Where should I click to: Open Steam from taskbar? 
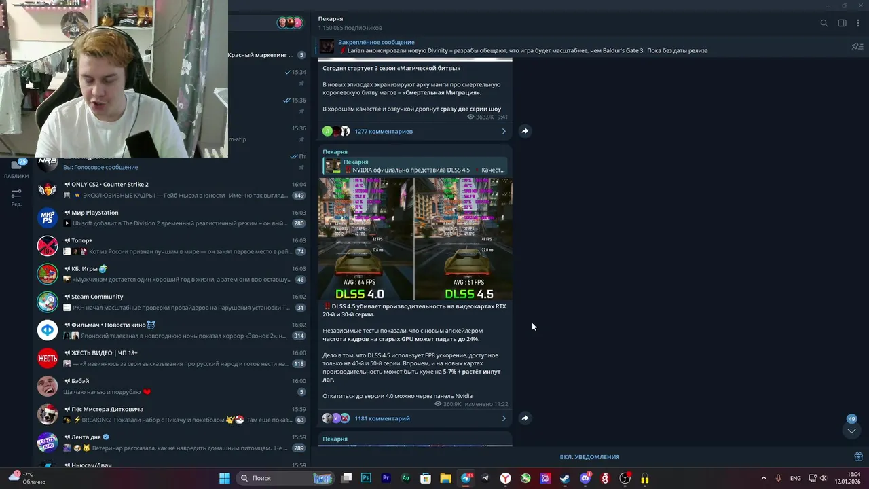565,478
